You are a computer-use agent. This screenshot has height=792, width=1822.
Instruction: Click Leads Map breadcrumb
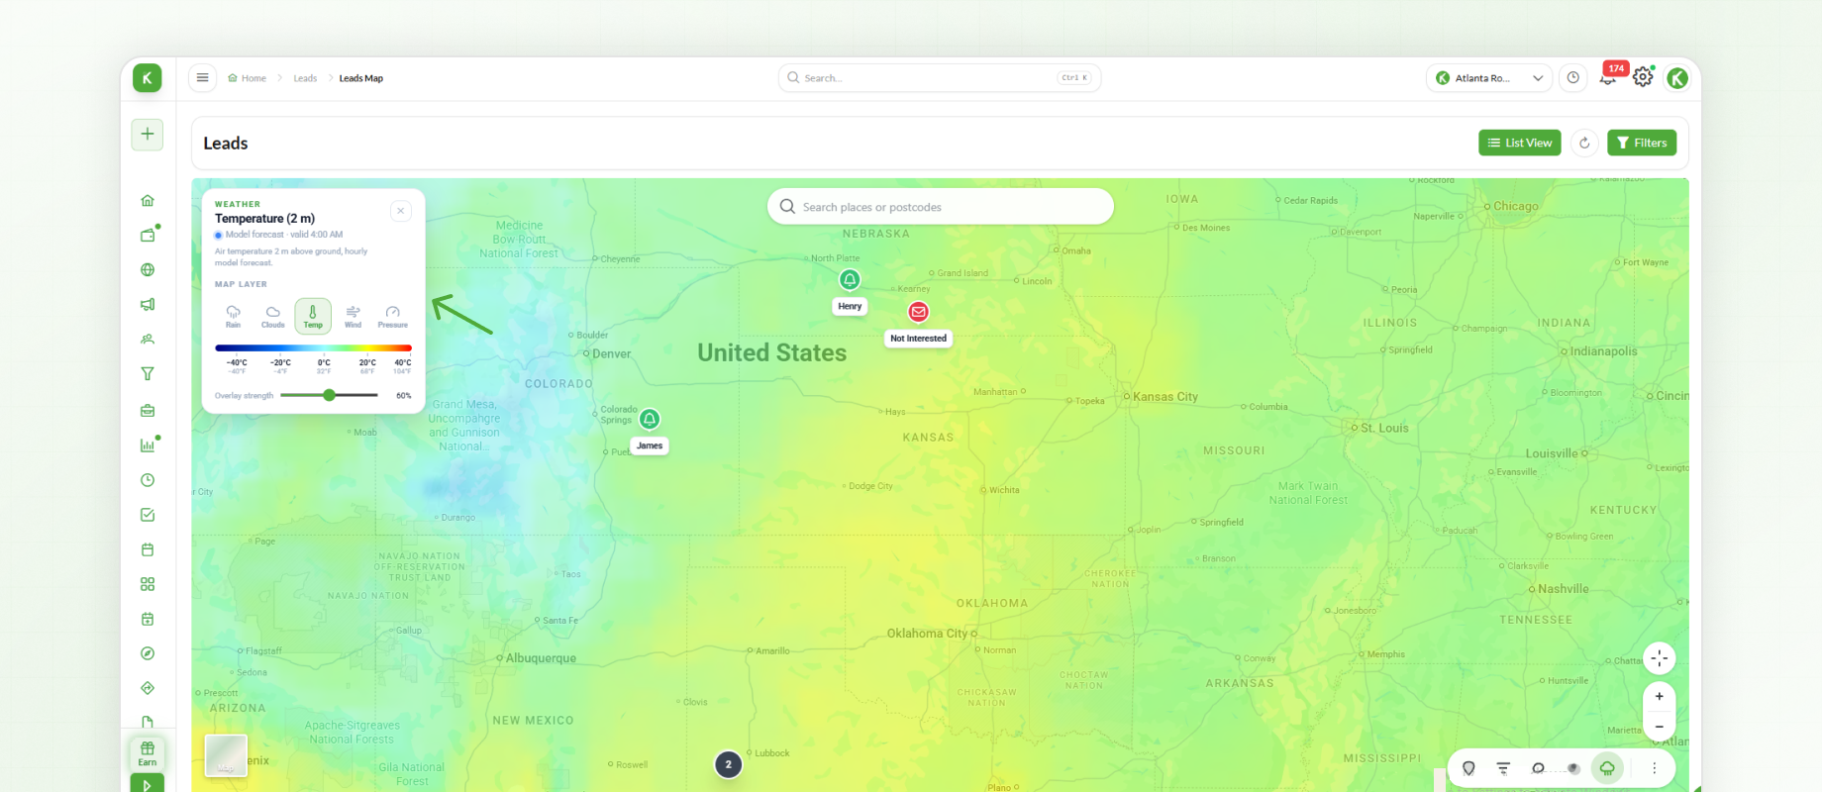click(x=361, y=78)
